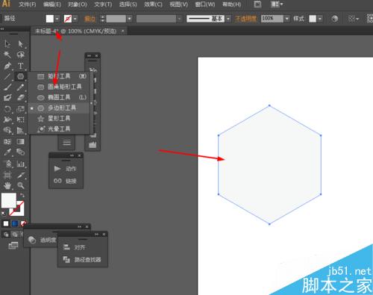Choose 圆角矩形工具 from the flyout
The image size is (373, 295).
[x=59, y=87]
